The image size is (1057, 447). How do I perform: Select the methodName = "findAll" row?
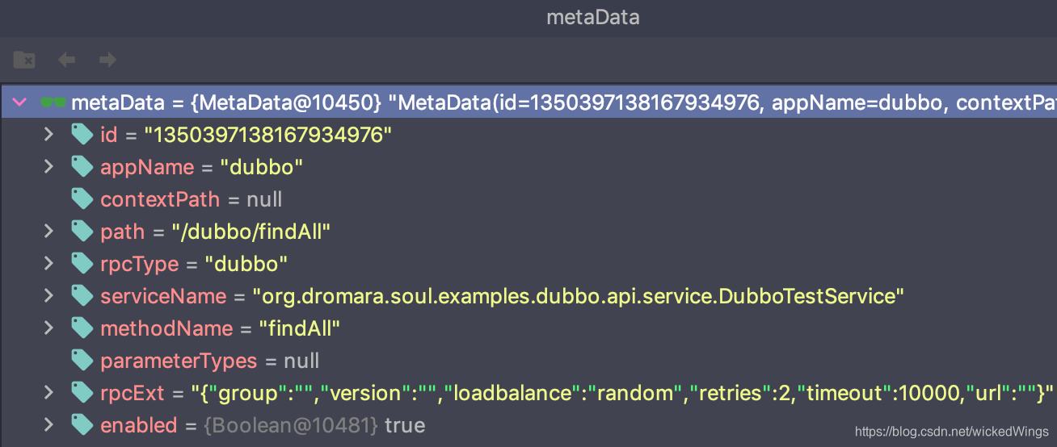[528, 328]
